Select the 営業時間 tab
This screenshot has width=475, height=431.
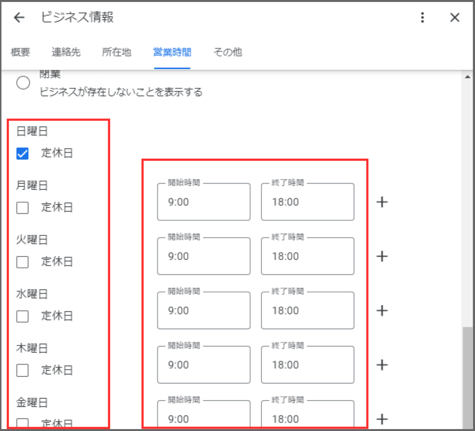click(x=172, y=52)
